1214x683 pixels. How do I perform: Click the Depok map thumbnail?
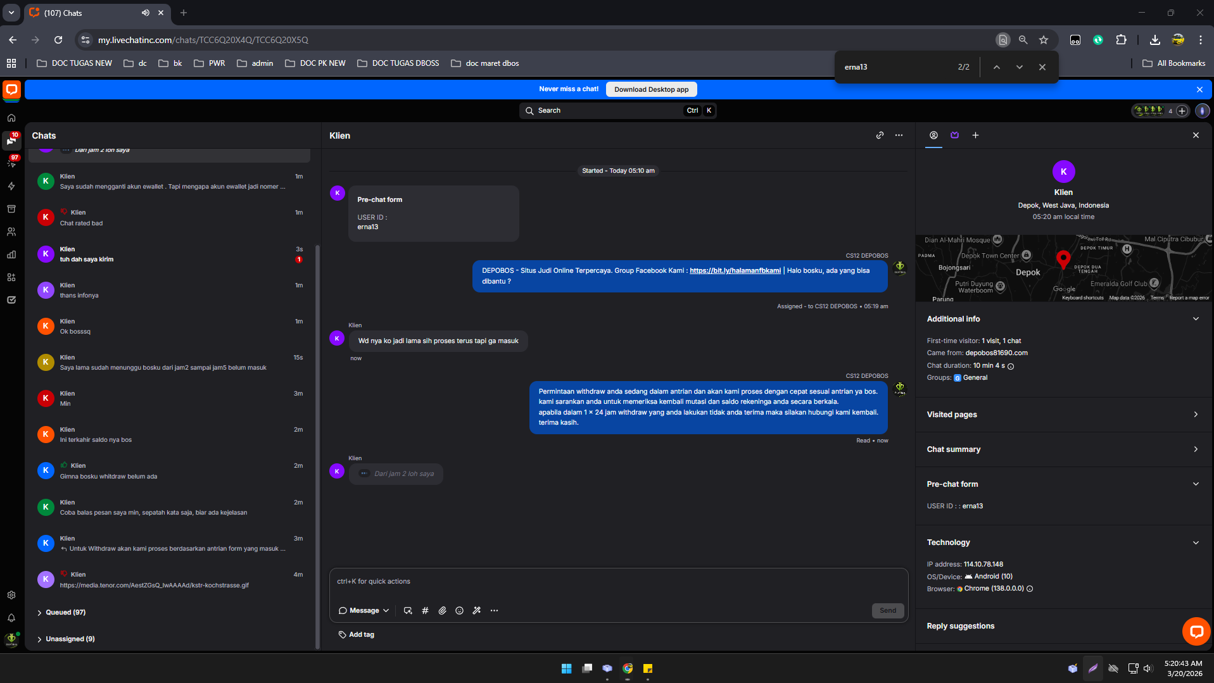coord(1063,268)
